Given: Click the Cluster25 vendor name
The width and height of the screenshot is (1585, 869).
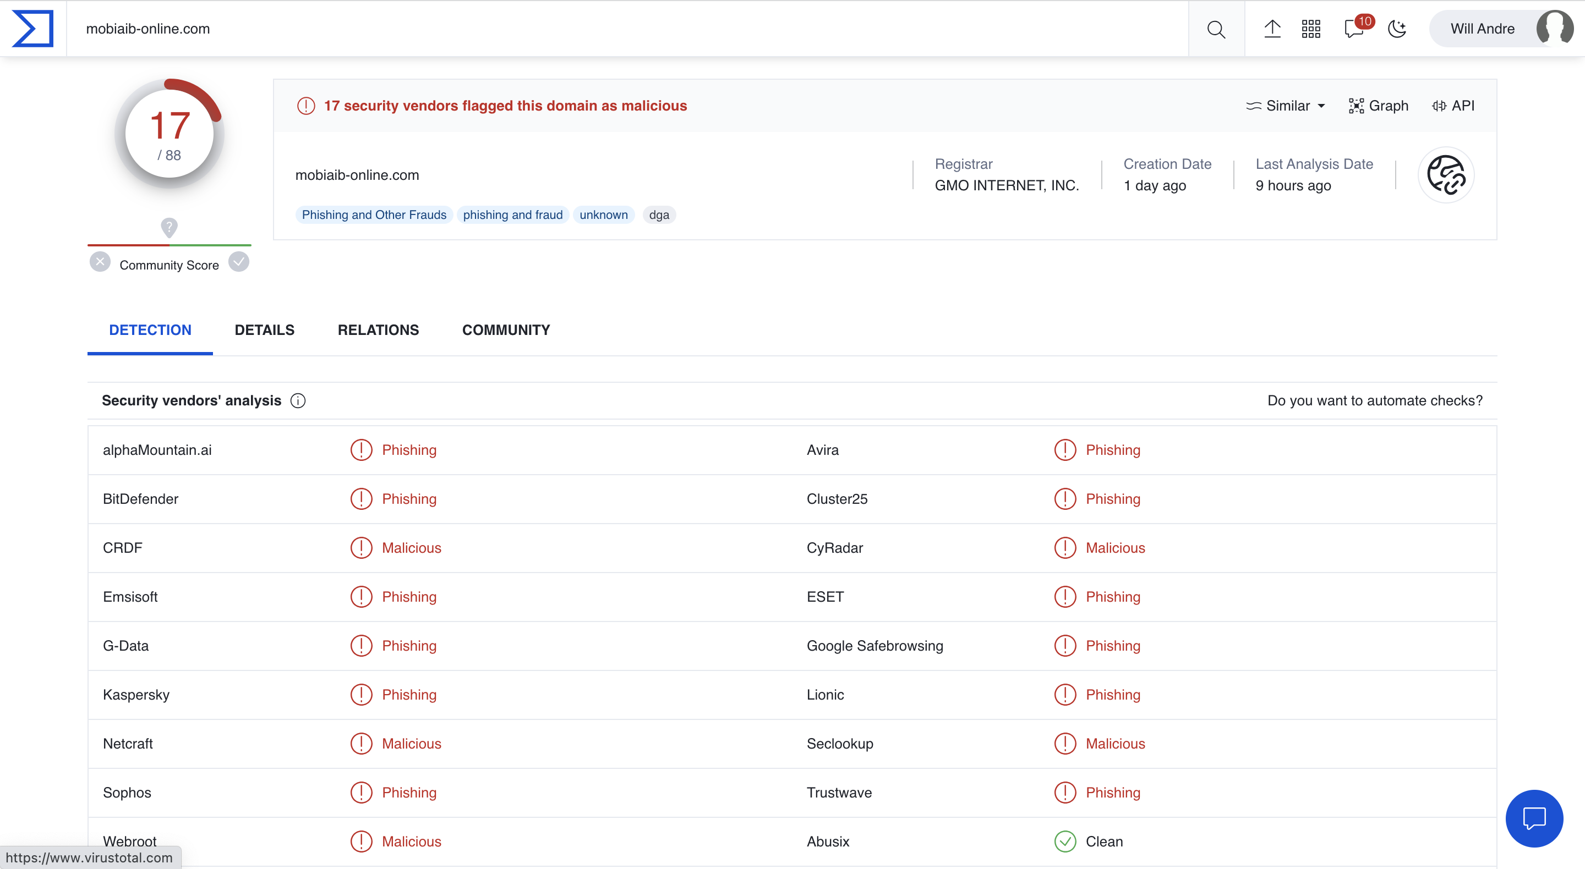Looking at the screenshot, I should 837,499.
